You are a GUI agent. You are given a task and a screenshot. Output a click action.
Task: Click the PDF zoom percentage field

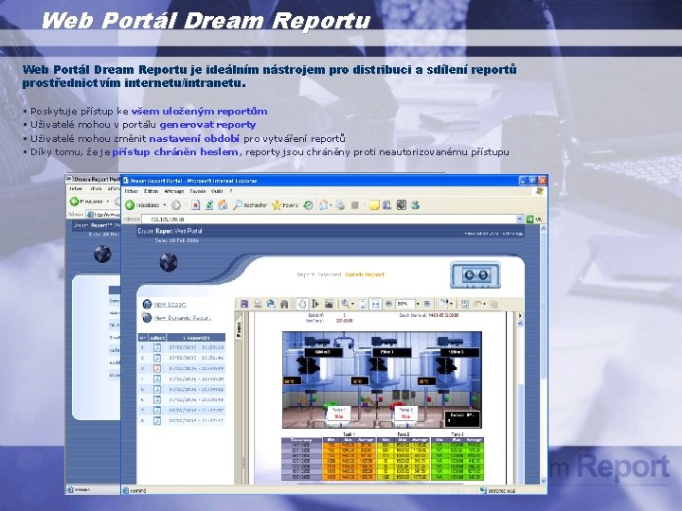click(x=404, y=304)
